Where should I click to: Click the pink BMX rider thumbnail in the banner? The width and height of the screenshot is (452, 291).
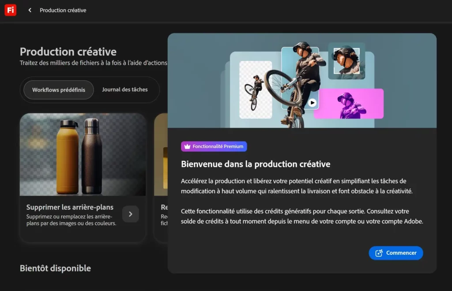pyautogui.click(x=349, y=104)
